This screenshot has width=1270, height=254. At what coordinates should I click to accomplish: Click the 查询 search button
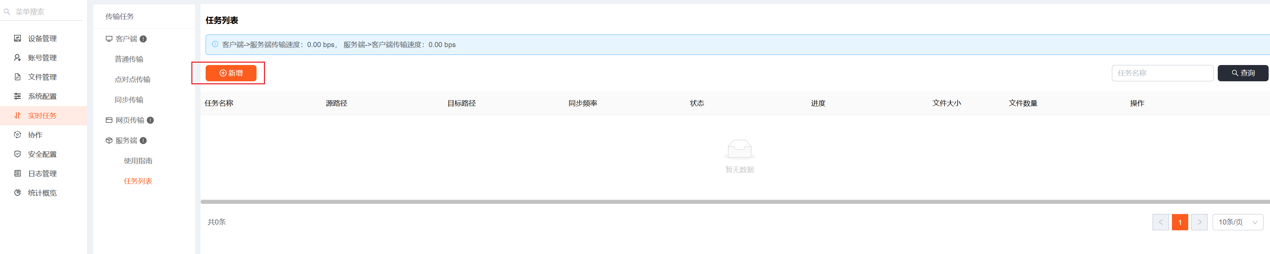point(1243,73)
